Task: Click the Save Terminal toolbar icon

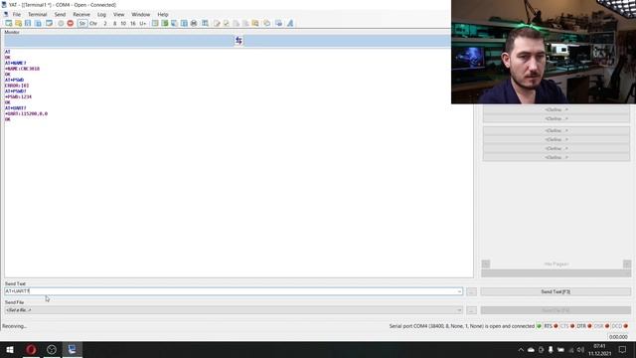Action: [x=28, y=23]
